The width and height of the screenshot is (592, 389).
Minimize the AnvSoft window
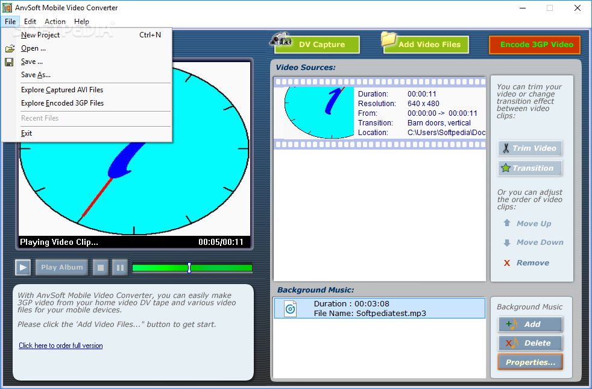tap(523, 8)
